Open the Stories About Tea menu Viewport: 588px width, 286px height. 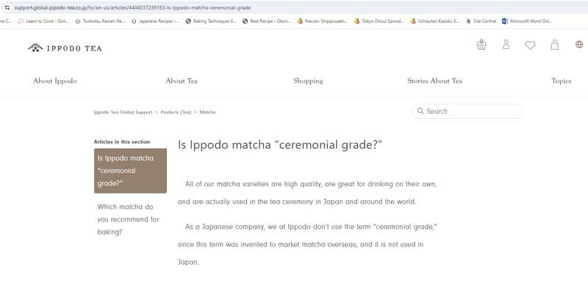434,81
